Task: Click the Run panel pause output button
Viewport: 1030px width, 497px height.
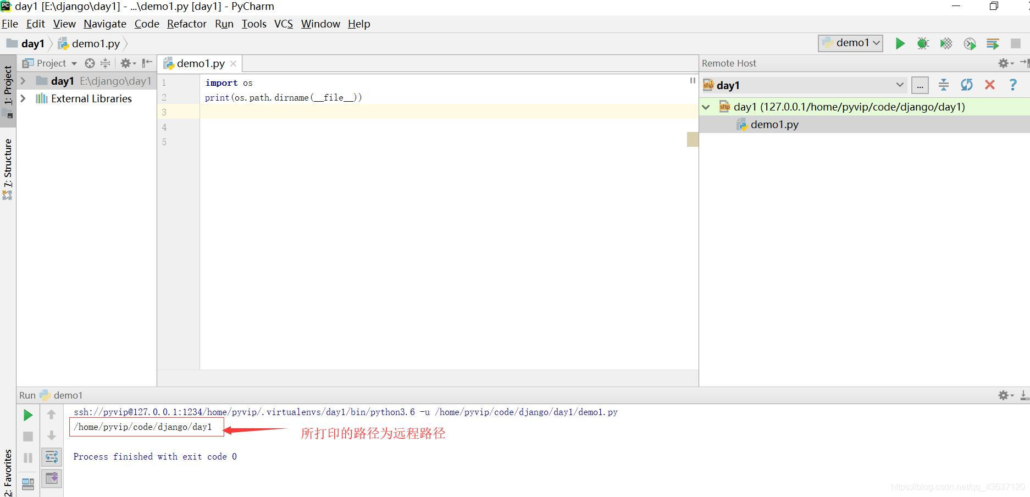Action: [28, 458]
